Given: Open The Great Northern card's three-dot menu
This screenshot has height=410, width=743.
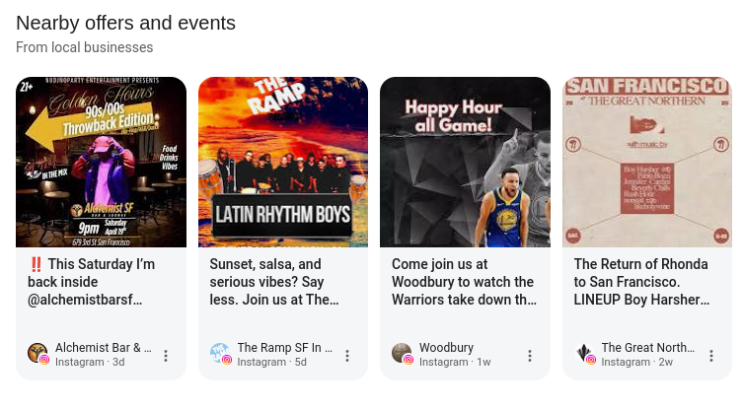Looking at the screenshot, I should pyautogui.click(x=711, y=356).
